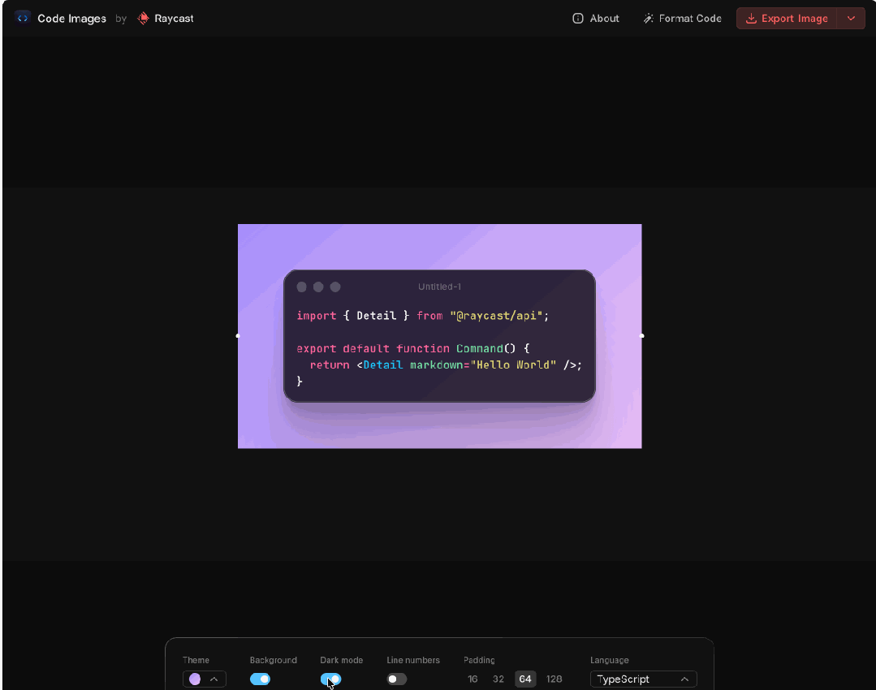This screenshot has height=690, width=876.
Task: Click the first window control dot
Action: (x=302, y=287)
